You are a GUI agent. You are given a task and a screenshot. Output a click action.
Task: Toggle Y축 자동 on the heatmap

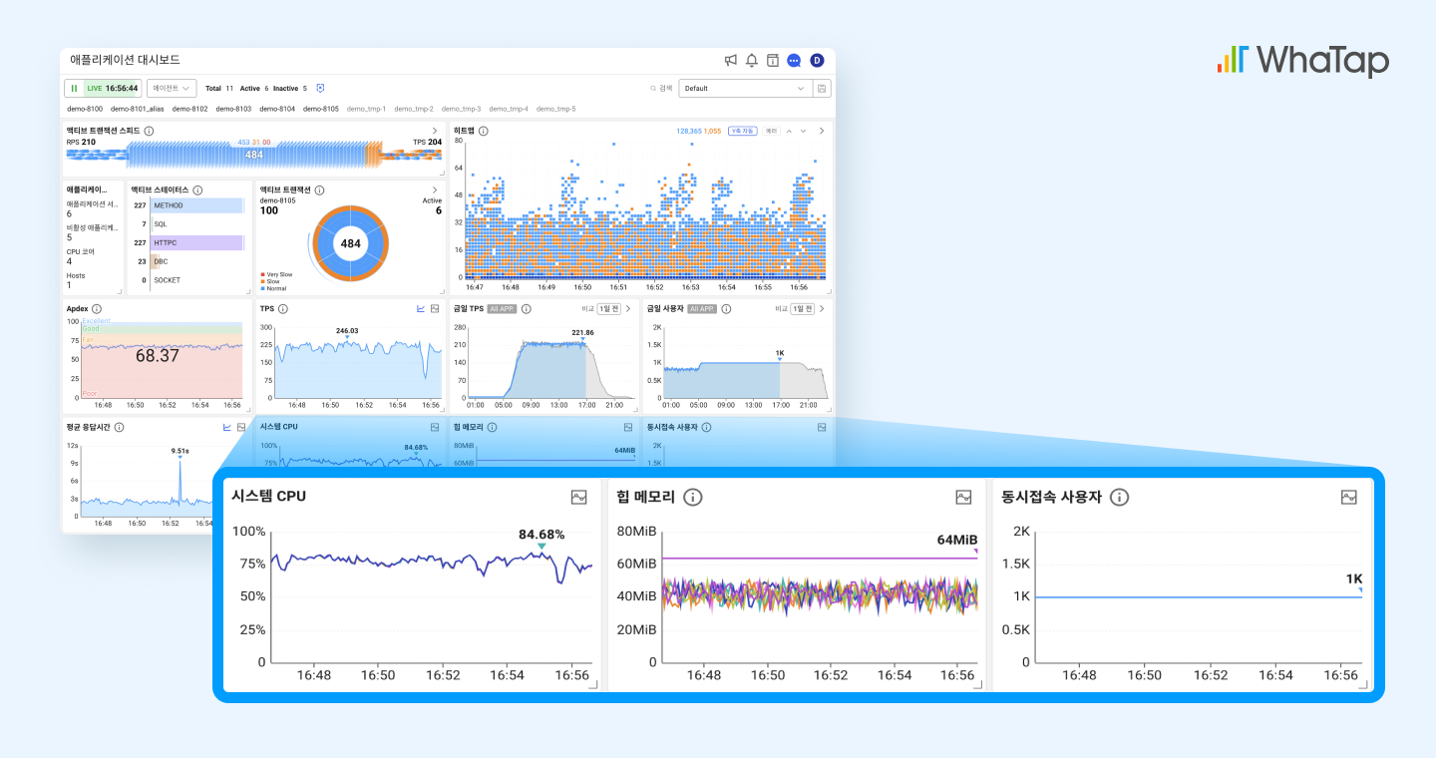click(742, 131)
